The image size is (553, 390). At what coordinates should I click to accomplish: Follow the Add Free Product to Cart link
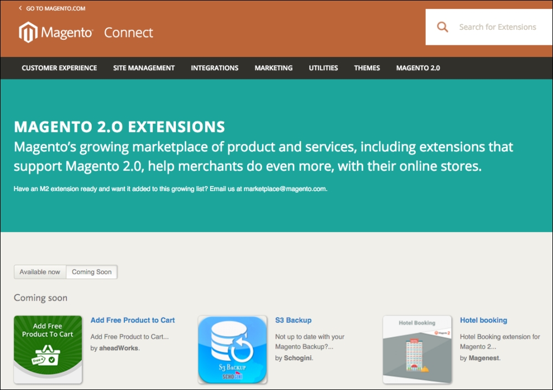coord(133,320)
